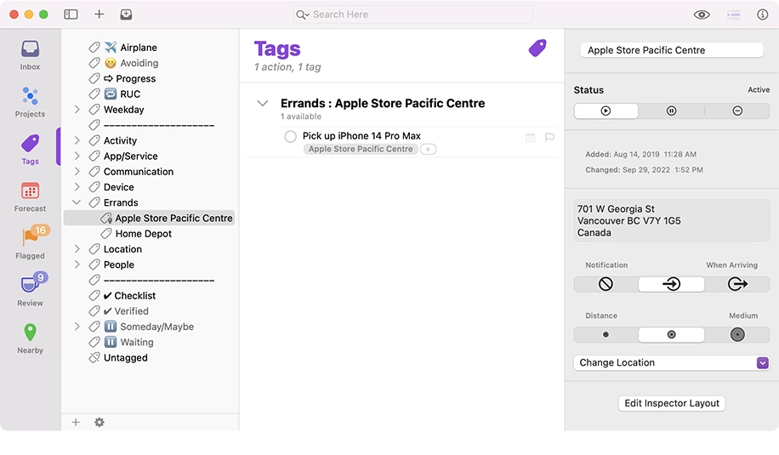Screen dimensions: 779x455
Task: Click the Apple Store Pacific Centre tag pill
Action: pos(361,149)
